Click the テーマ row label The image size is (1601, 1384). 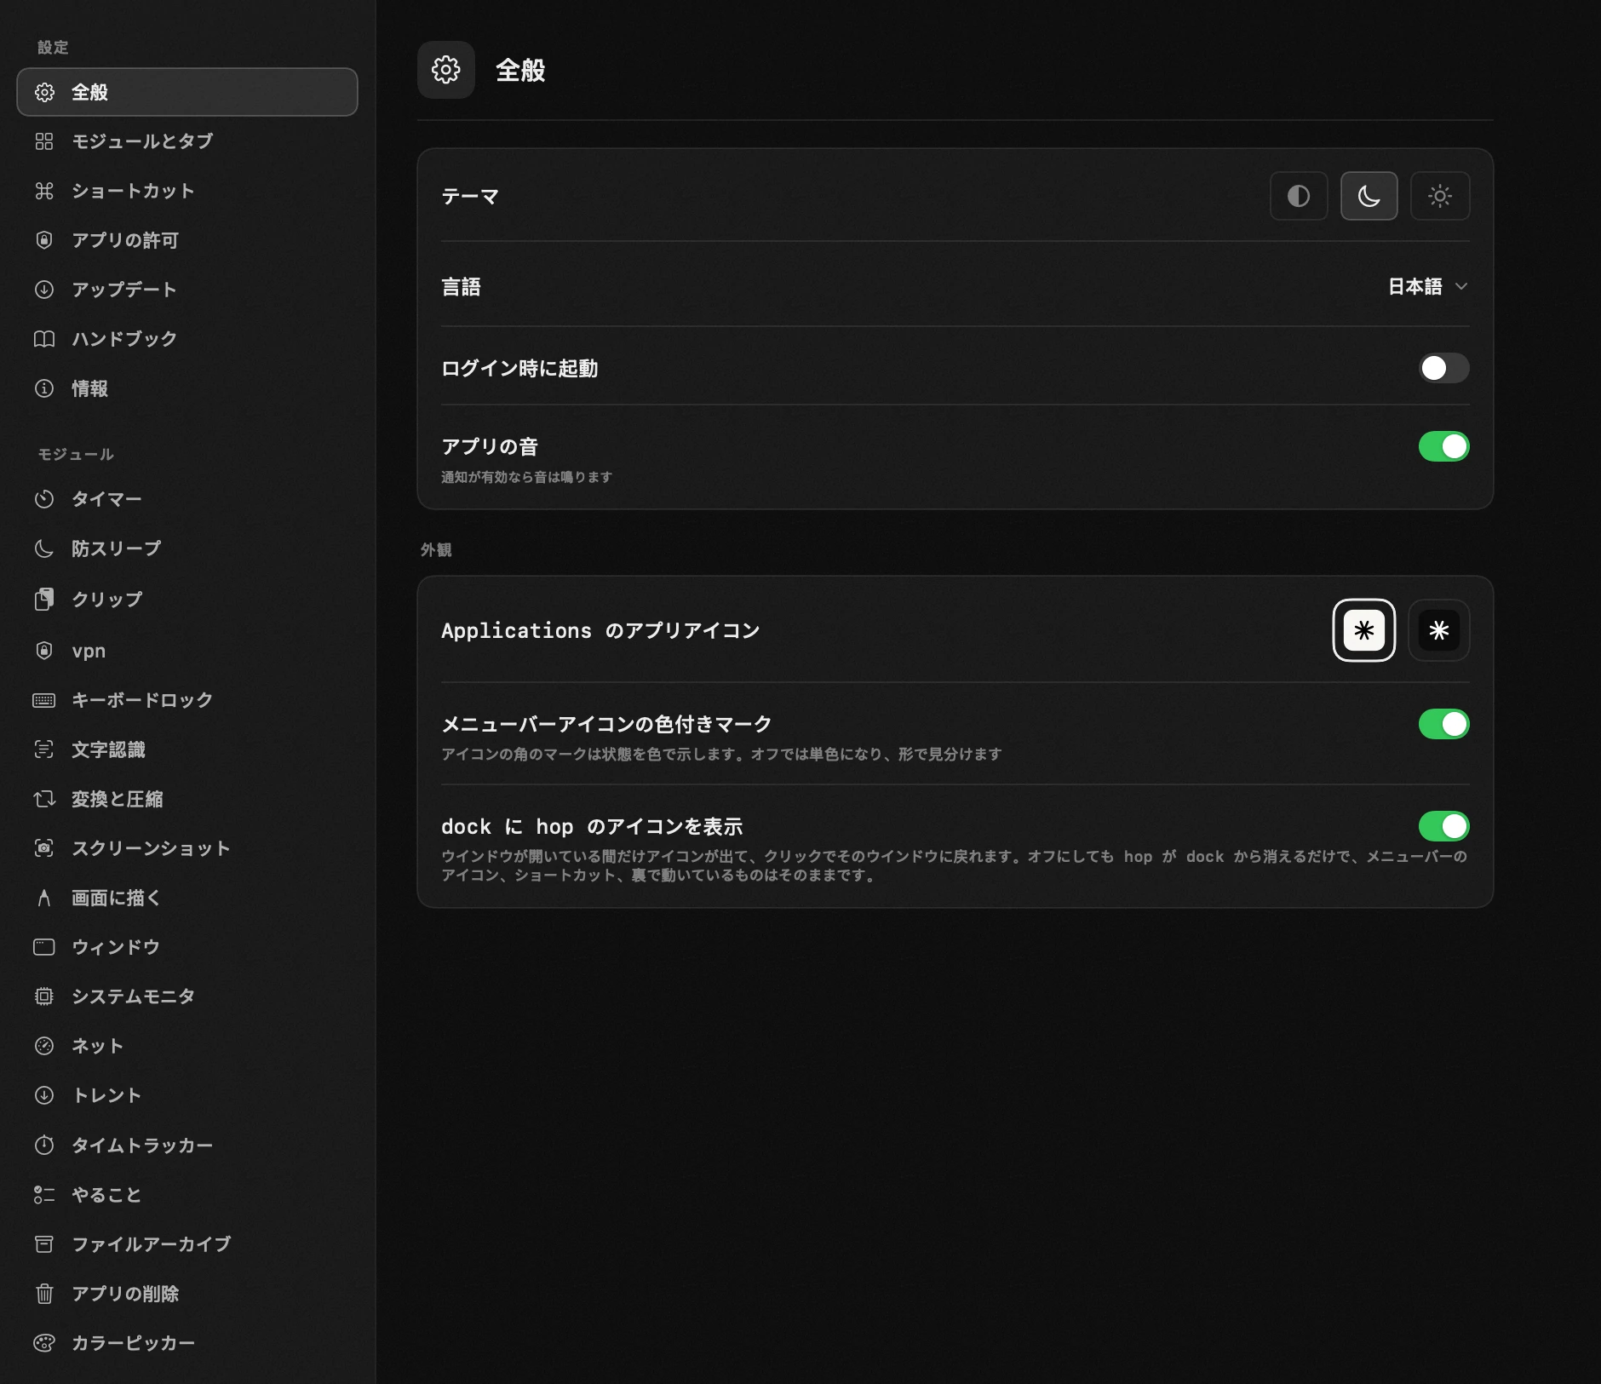click(470, 197)
